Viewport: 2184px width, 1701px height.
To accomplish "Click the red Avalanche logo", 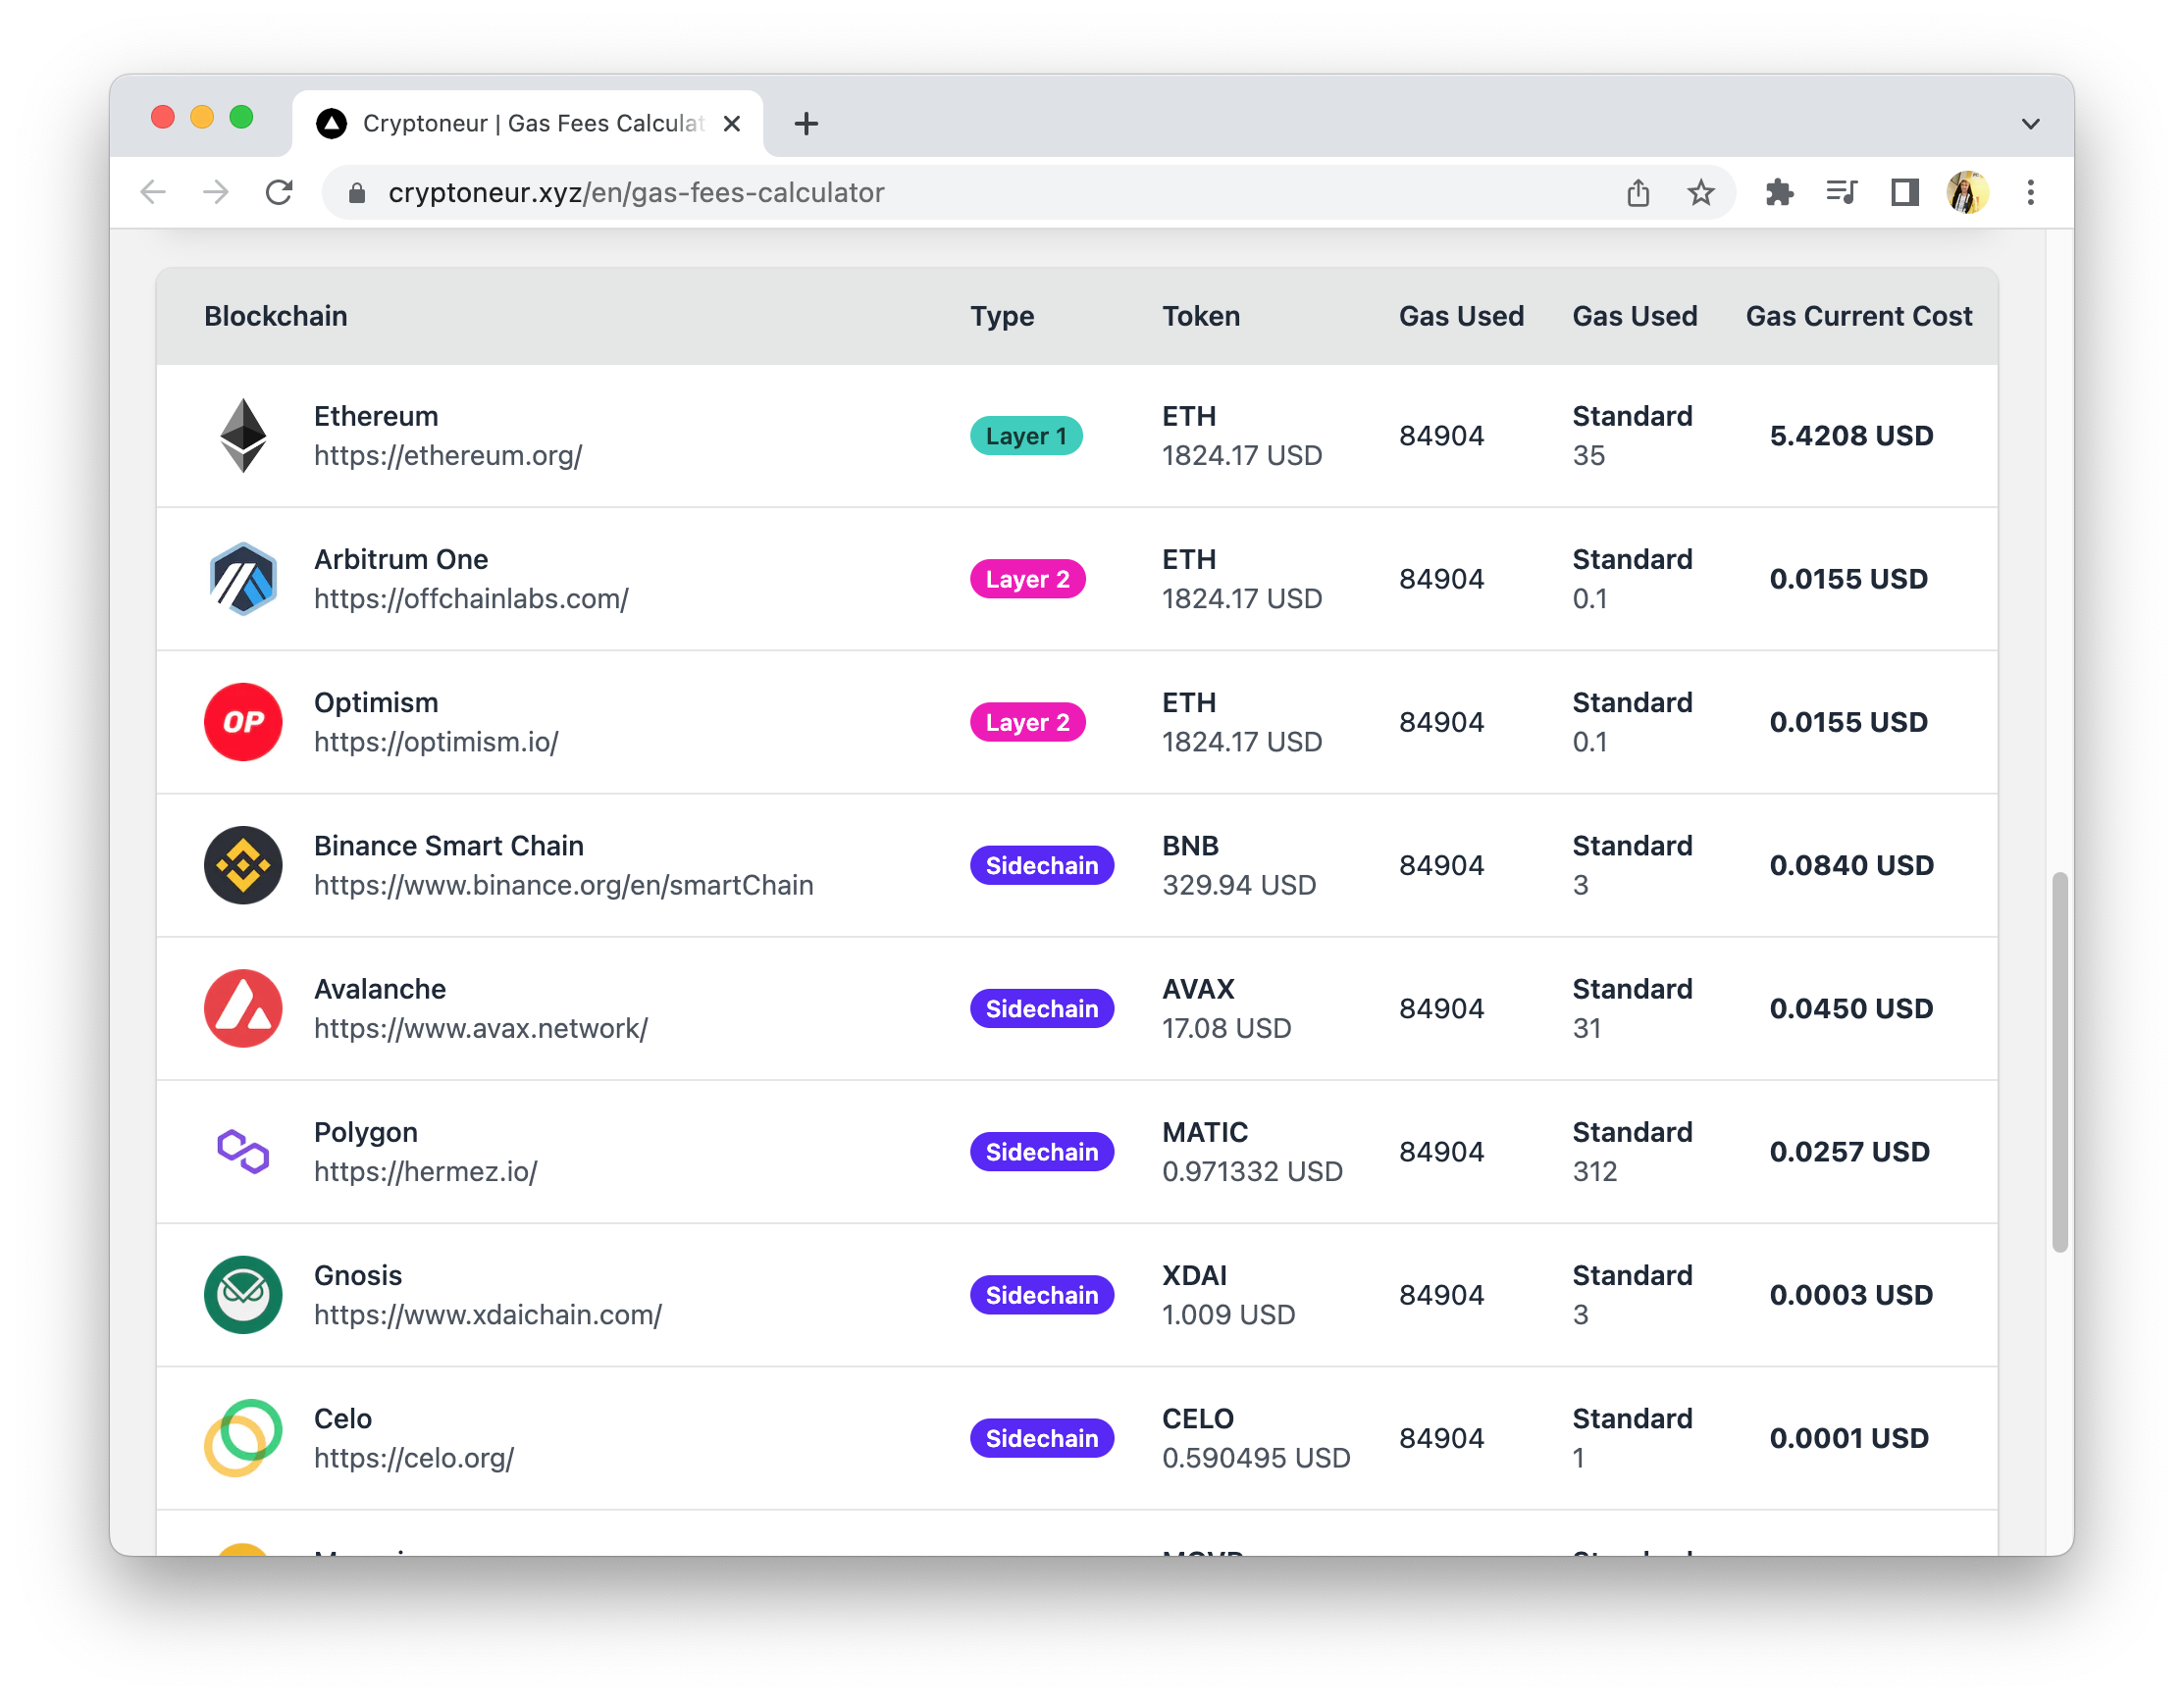I will (x=243, y=1008).
